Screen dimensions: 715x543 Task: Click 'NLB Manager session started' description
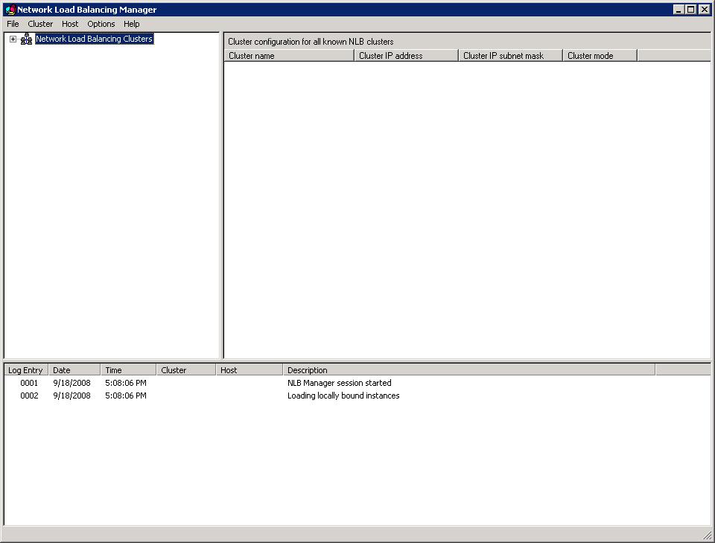[x=340, y=383]
